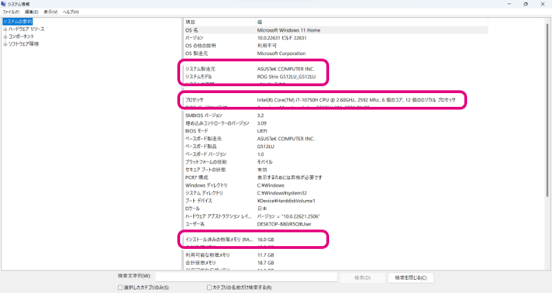The width and height of the screenshot is (552, 293).
Task: Open the ヘルプ(H) menu
Action: 70,12
